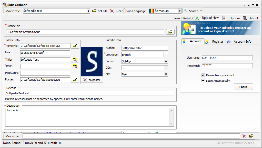Open the CDs count dropdown
Viewport: 262px width, 148px height.
click(x=166, y=68)
